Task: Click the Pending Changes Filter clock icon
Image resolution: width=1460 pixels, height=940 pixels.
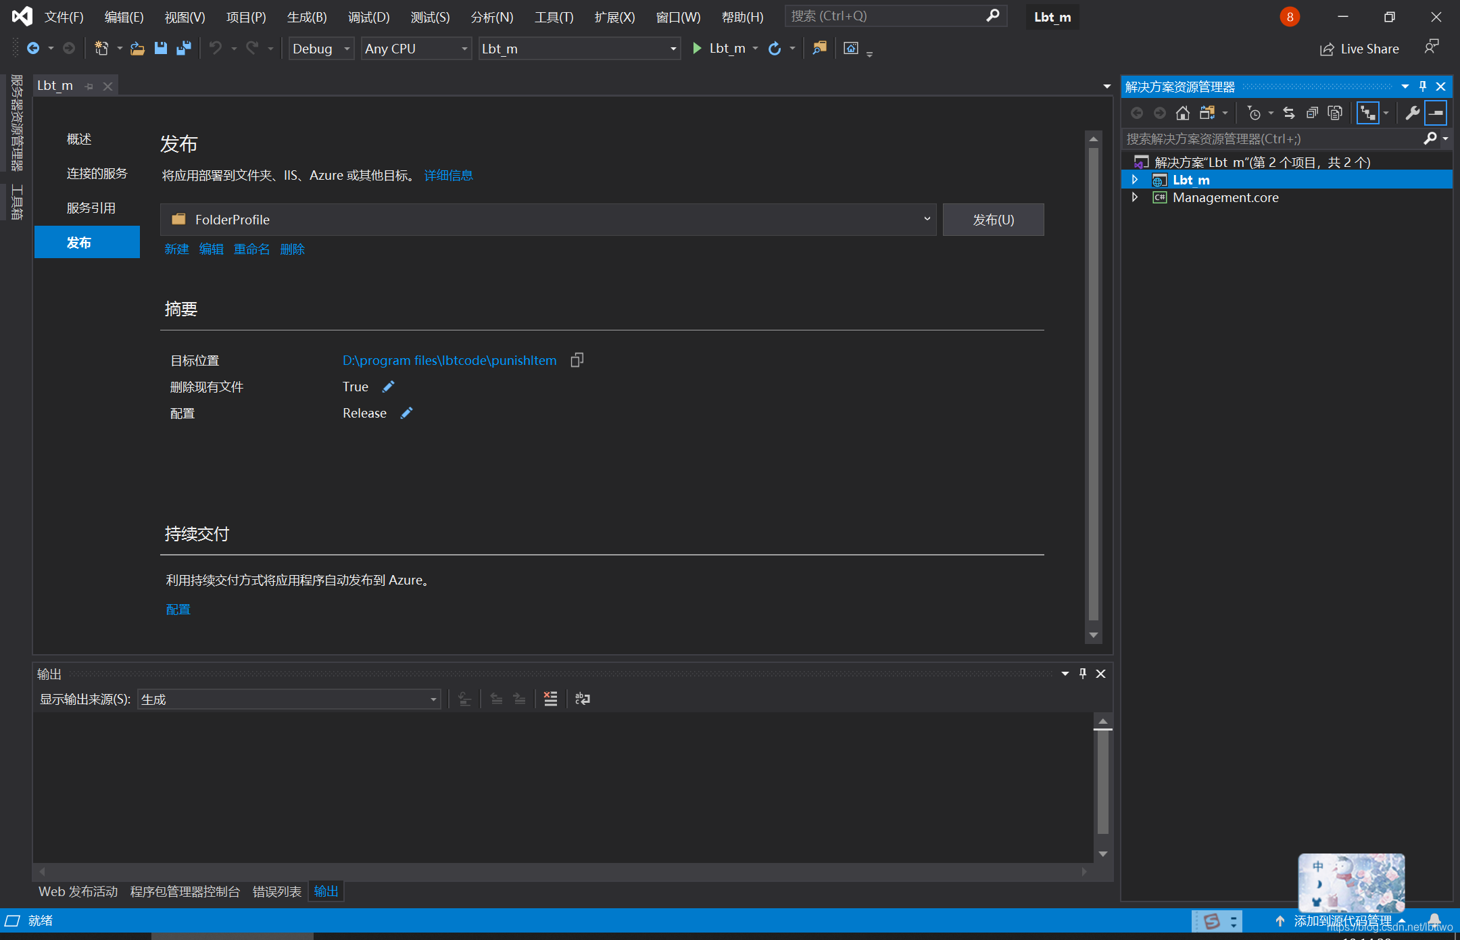Action: pos(1254,113)
